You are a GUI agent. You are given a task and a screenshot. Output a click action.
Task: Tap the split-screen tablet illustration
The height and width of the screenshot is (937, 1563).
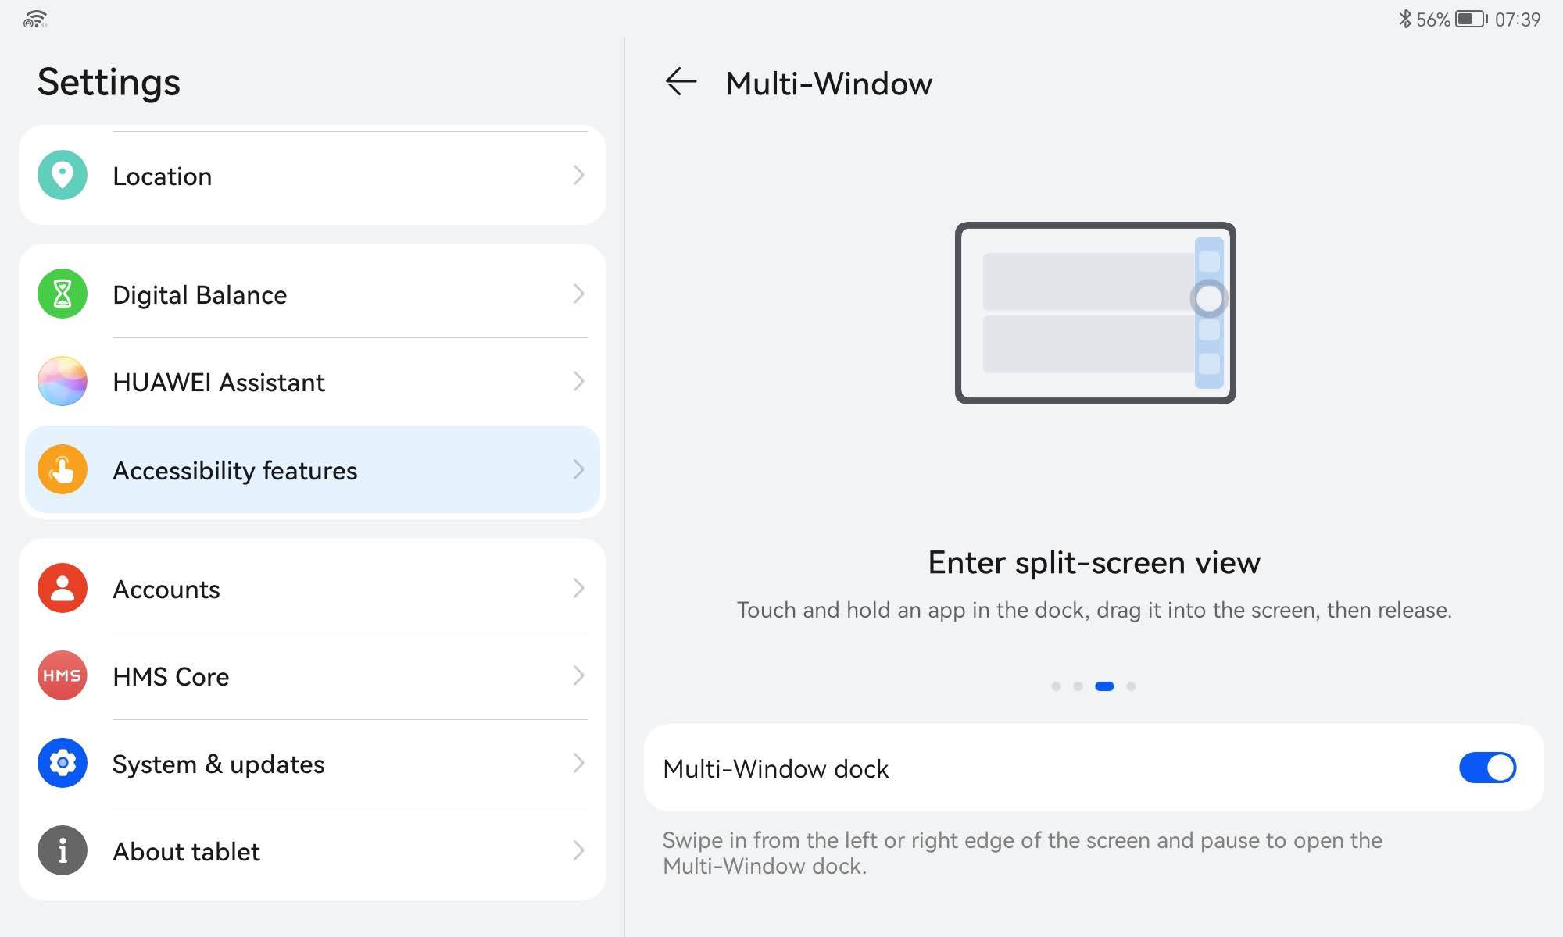coord(1095,313)
